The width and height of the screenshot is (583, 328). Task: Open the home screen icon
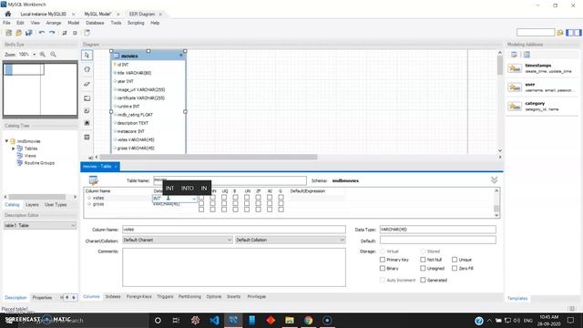click(8, 14)
